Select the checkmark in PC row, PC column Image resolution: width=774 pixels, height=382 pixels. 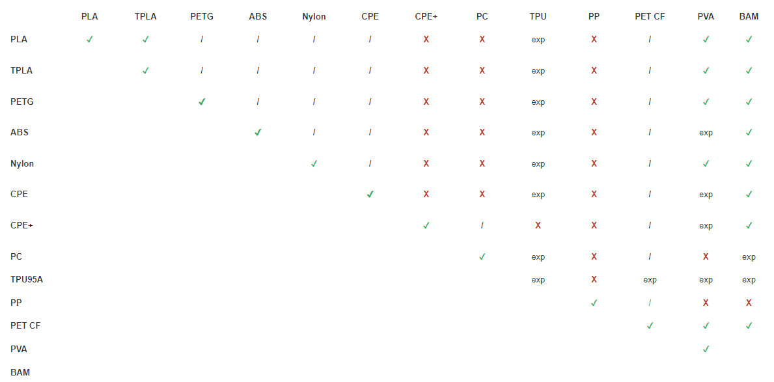(x=482, y=256)
